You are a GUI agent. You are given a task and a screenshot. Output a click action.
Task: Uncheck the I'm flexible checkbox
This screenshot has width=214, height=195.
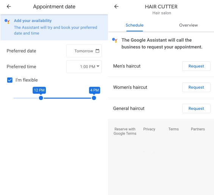point(10,80)
